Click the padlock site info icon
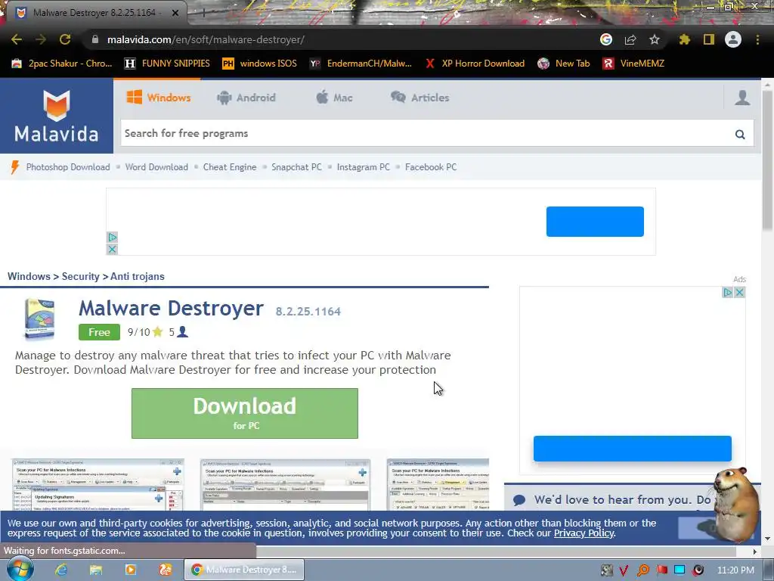The height and width of the screenshot is (581, 774). click(94, 39)
